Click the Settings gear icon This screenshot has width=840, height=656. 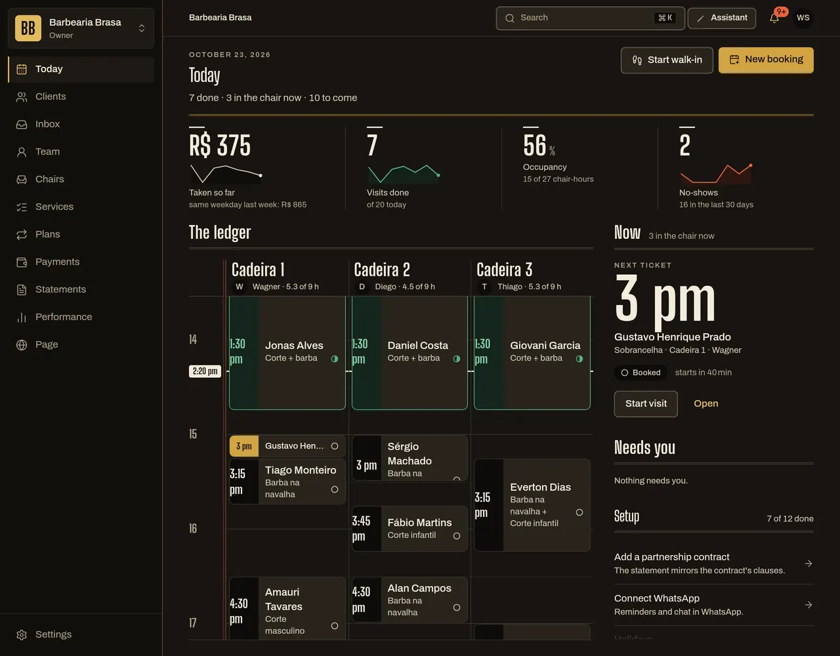22,634
